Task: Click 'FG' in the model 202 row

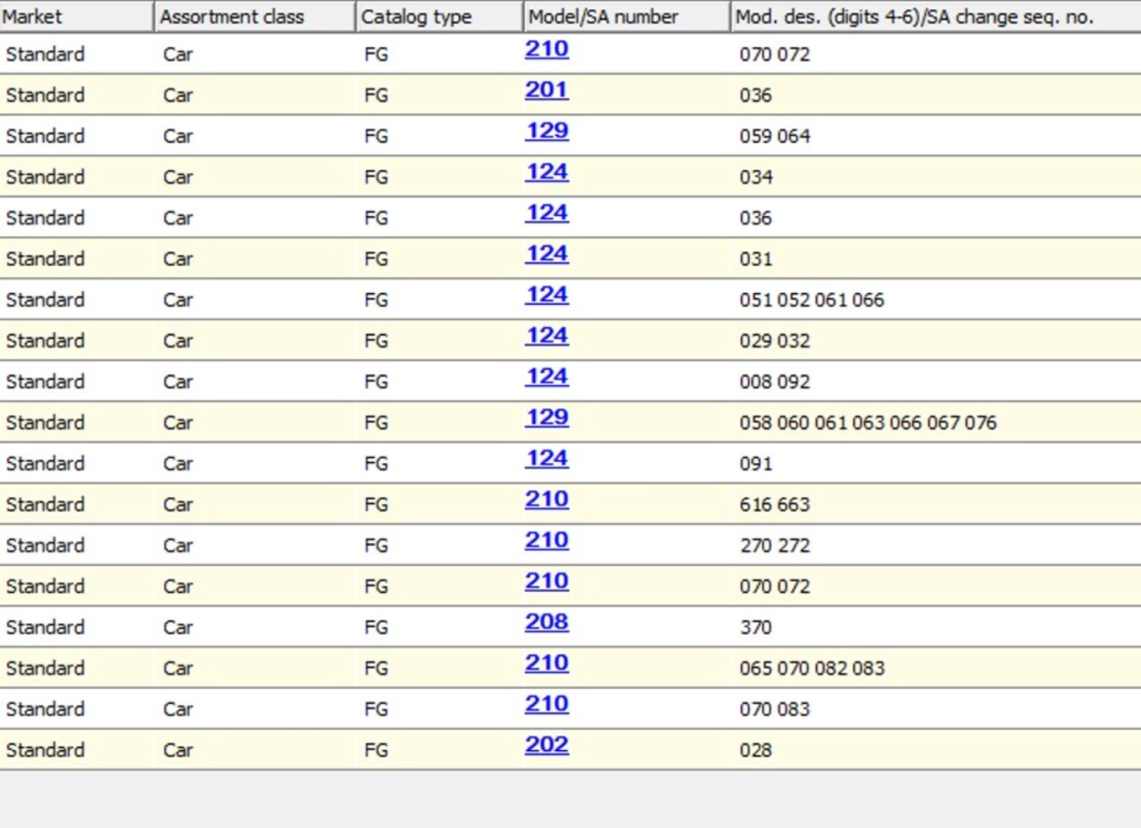Action: click(376, 750)
